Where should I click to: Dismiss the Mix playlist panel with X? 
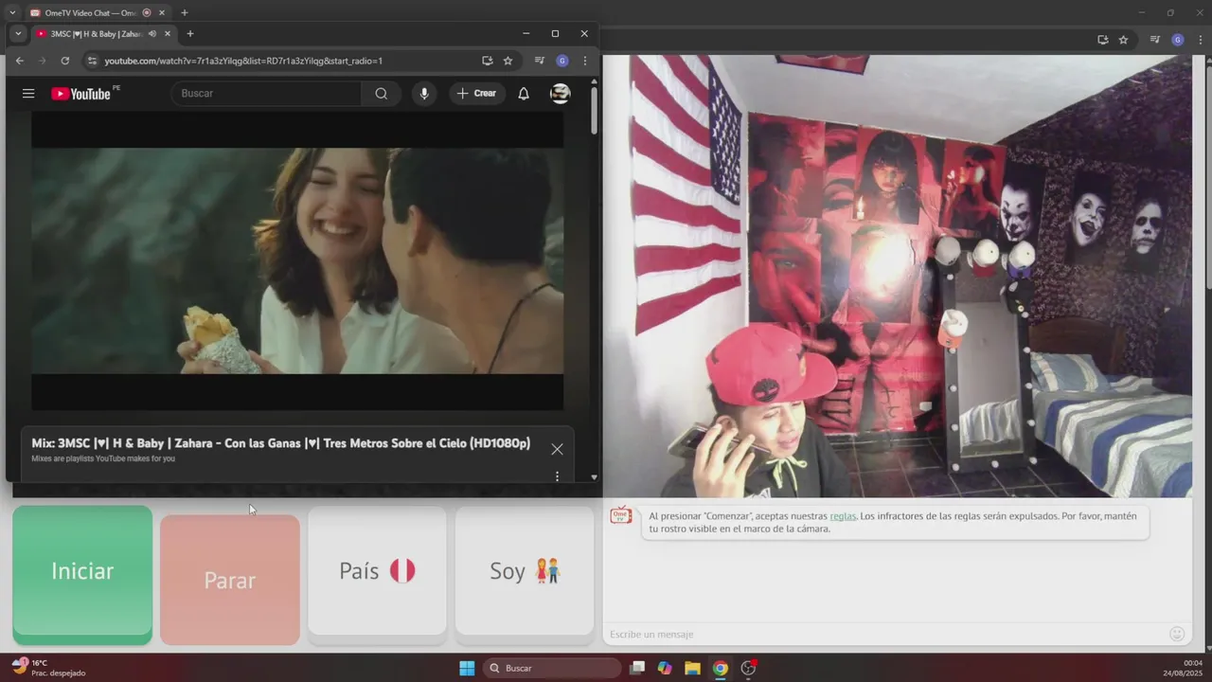(x=557, y=449)
